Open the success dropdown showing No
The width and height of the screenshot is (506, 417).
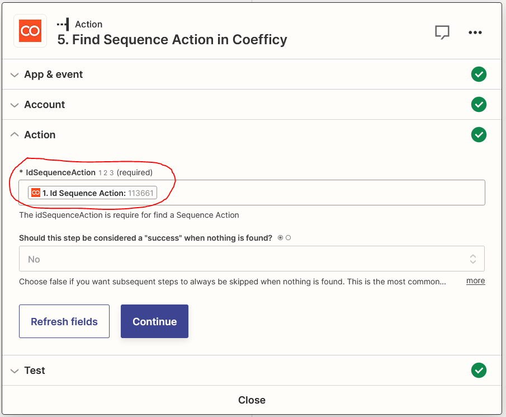coord(252,259)
